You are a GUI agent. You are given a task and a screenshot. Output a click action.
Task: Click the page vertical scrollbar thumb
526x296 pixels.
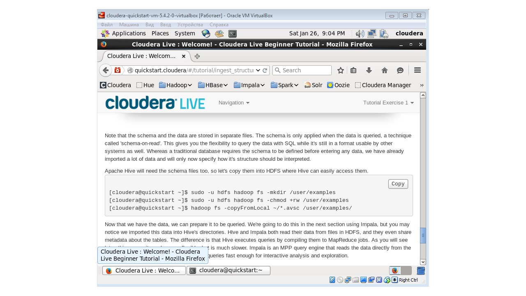(423, 236)
